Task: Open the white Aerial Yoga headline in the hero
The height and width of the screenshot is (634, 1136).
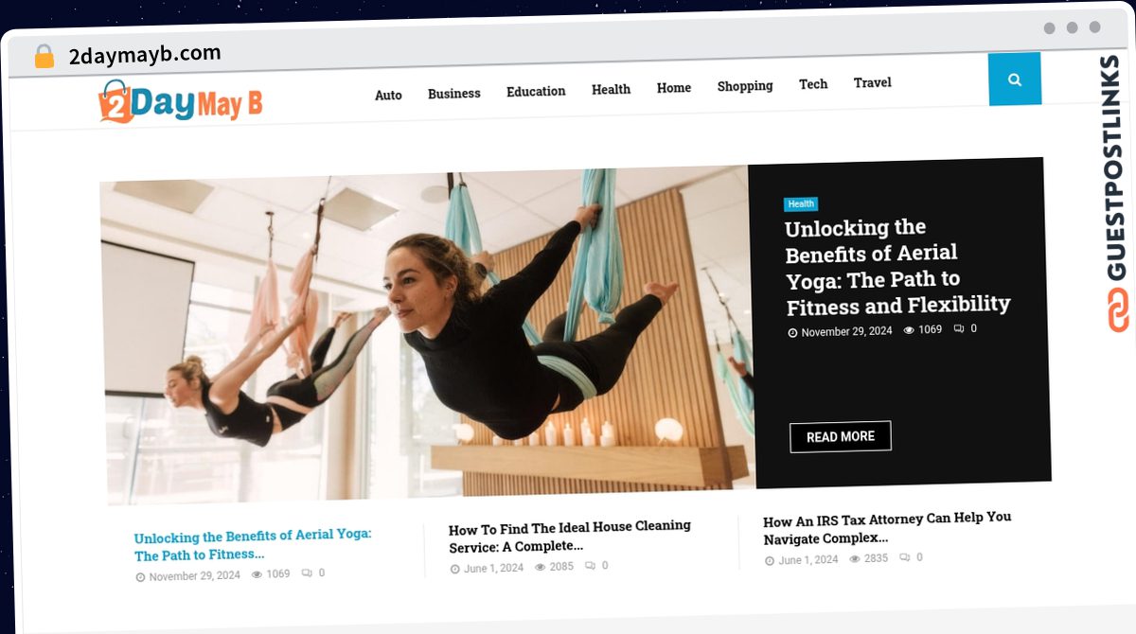Action: [897, 267]
